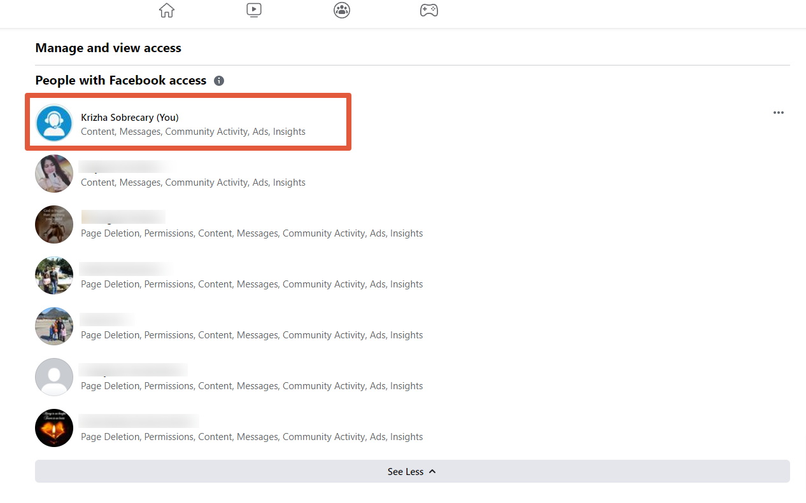Open the Watch video tab icon

coord(254,10)
